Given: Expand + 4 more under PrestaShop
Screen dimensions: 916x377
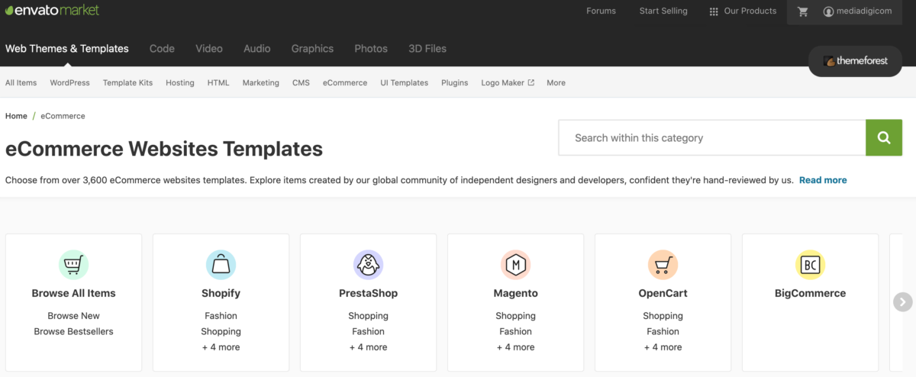Looking at the screenshot, I should pyautogui.click(x=368, y=347).
